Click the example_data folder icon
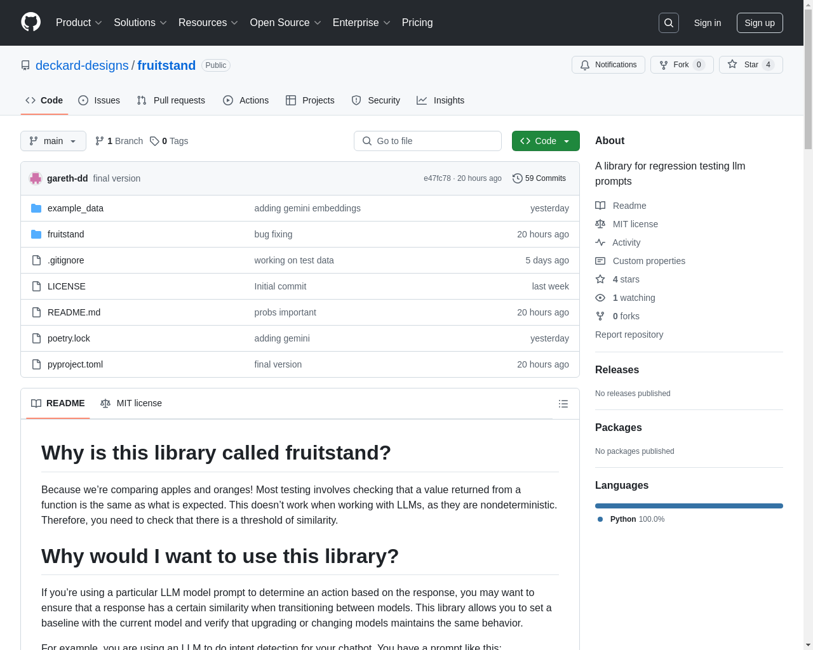 [36, 208]
